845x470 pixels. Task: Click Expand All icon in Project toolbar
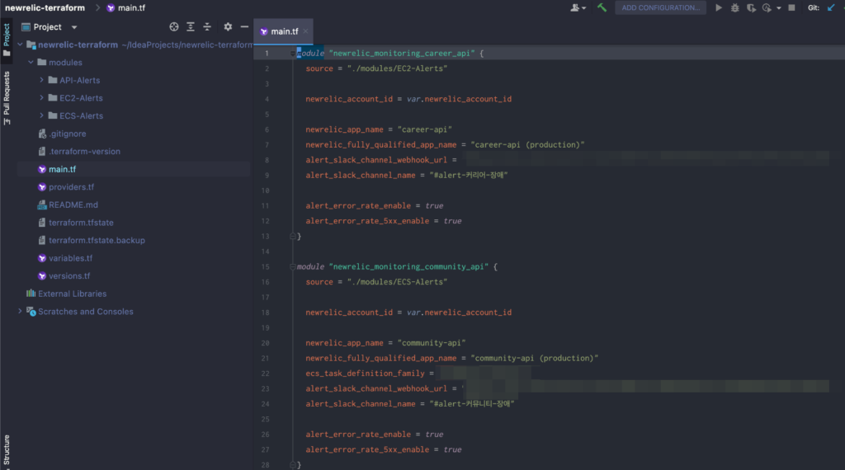click(191, 26)
